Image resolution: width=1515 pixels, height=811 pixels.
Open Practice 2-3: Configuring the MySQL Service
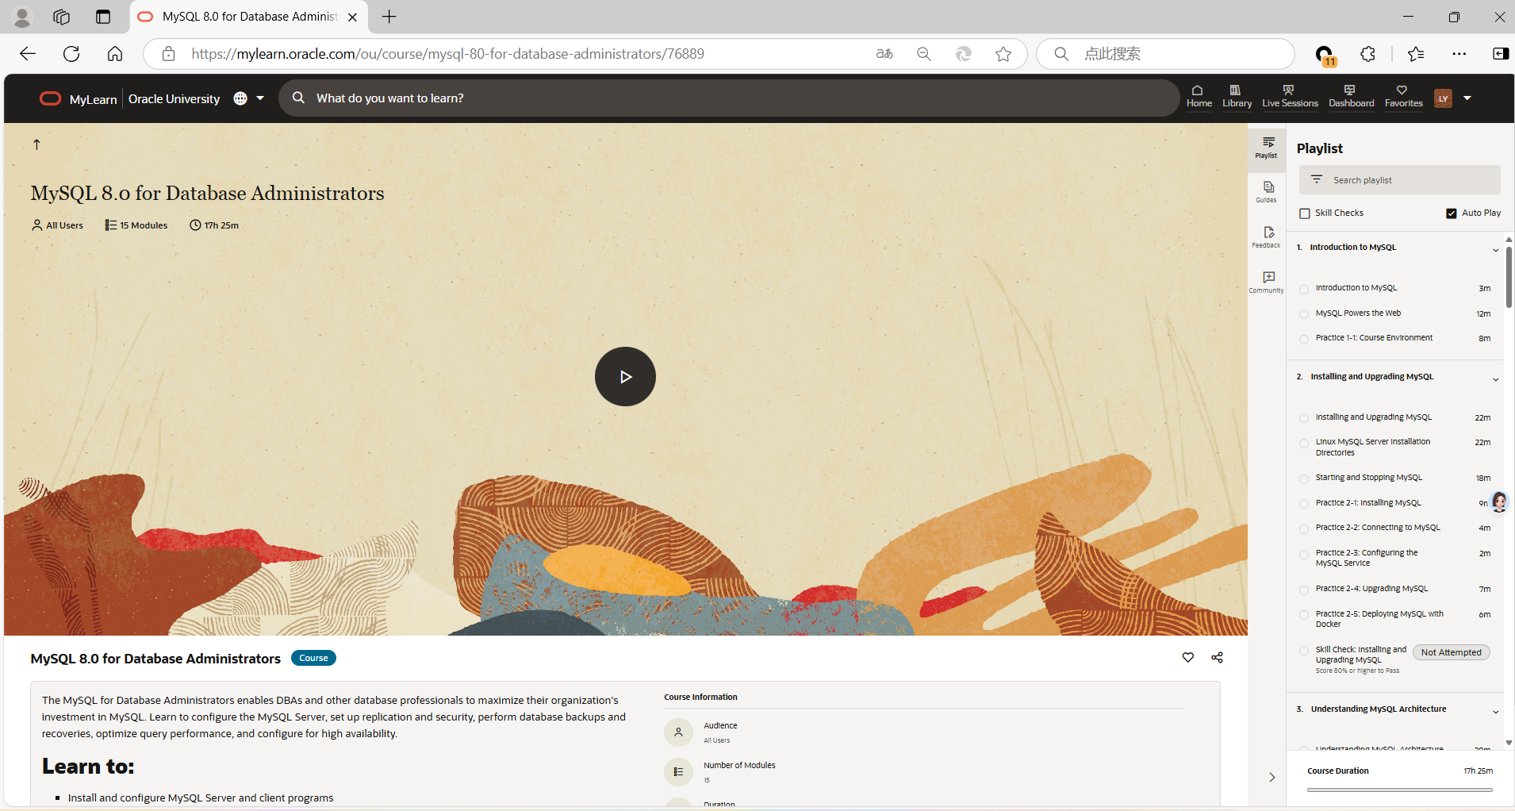[1367, 558]
